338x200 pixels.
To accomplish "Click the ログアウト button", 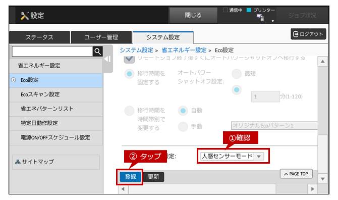I will [x=308, y=34].
